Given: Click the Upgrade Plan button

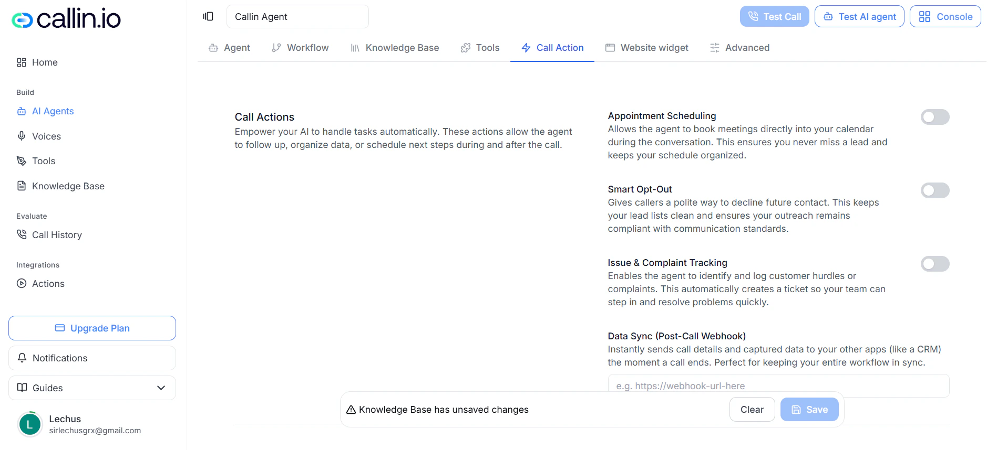Looking at the screenshot, I should [92, 328].
